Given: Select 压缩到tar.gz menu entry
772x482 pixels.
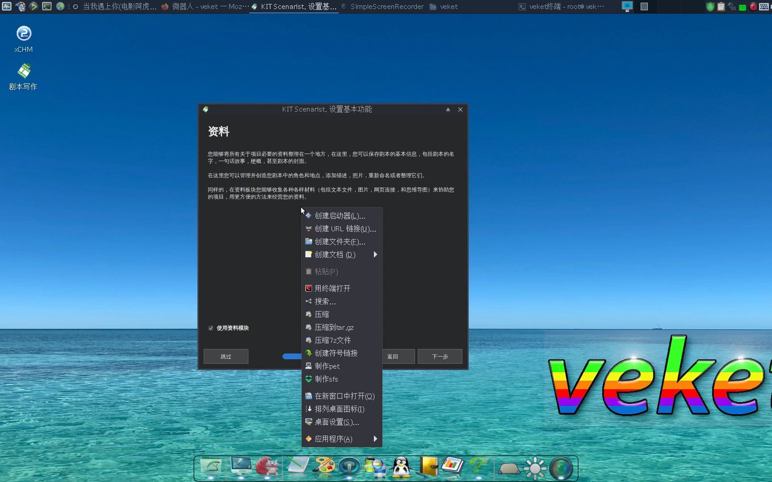Looking at the screenshot, I should [x=342, y=327].
